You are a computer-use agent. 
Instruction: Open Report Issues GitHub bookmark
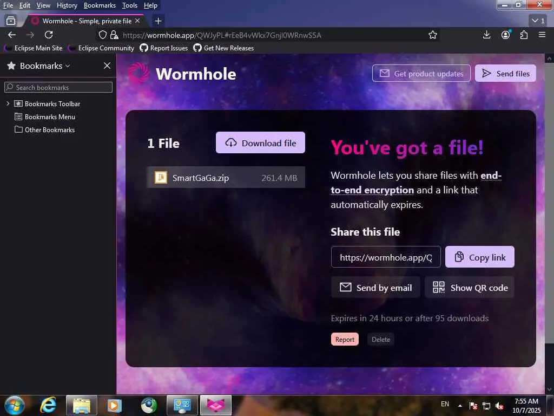point(164,48)
